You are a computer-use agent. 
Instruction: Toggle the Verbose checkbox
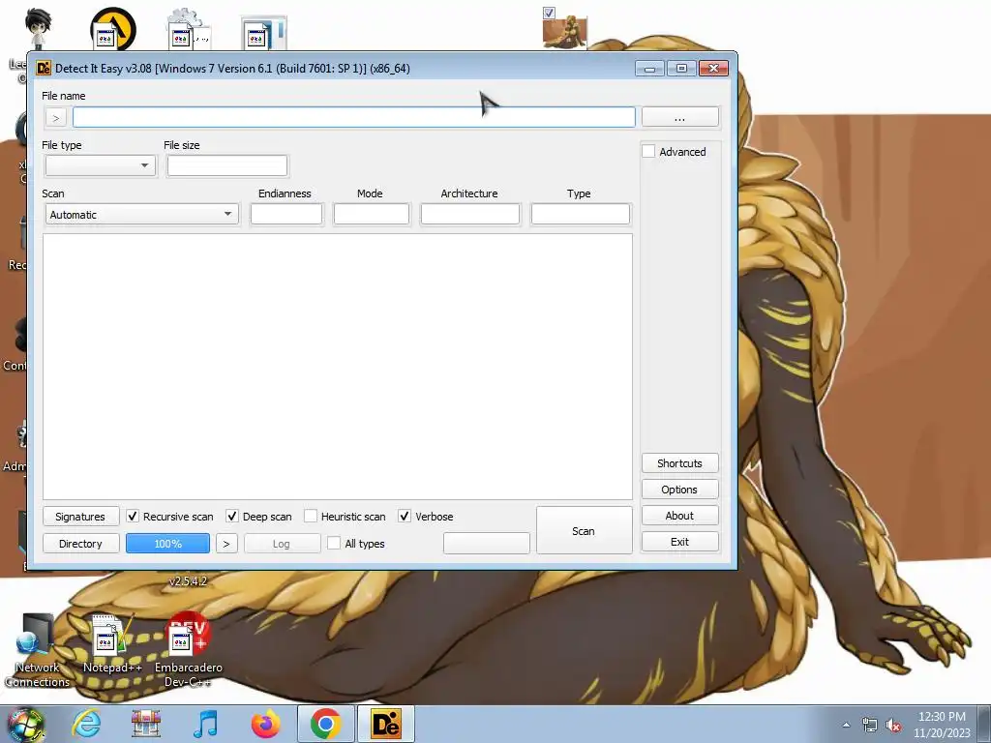point(405,517)
